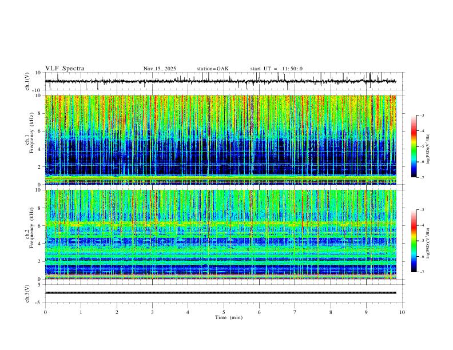The height and width of the screenshot is (350, 453).
Task: Click time axis tick label "9"
Action: click(366, 312)
